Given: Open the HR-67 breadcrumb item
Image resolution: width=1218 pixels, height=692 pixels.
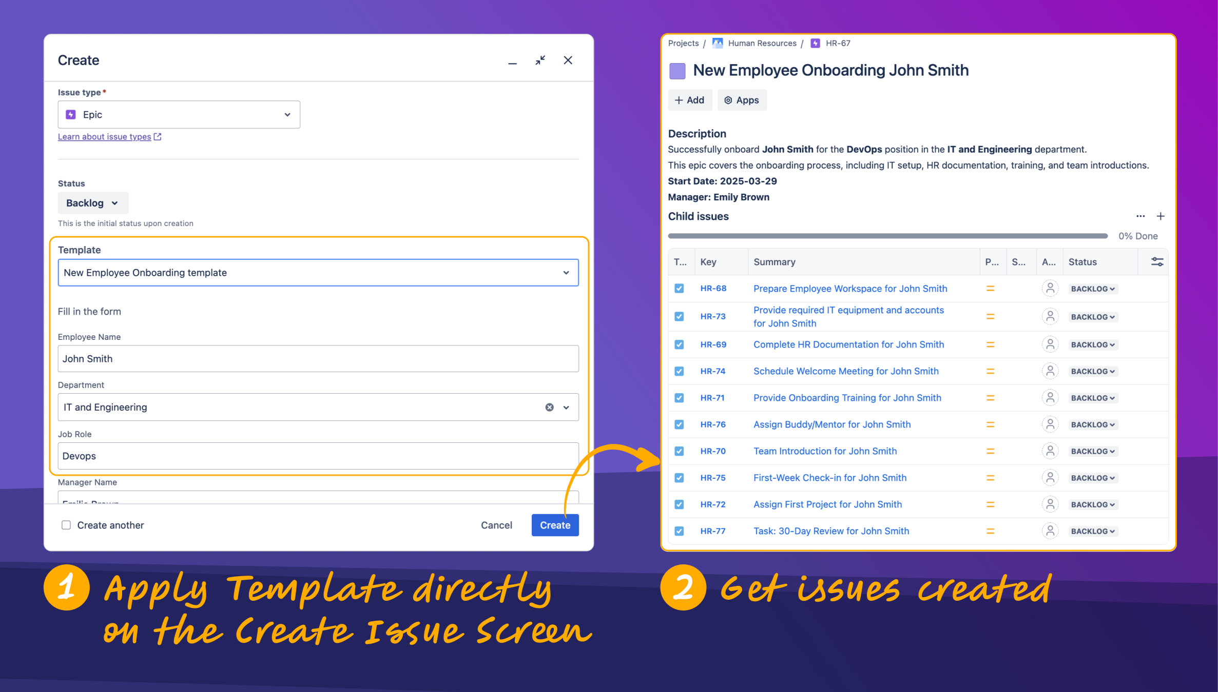Looking at the screenshot, I should [x=838, y=43].
